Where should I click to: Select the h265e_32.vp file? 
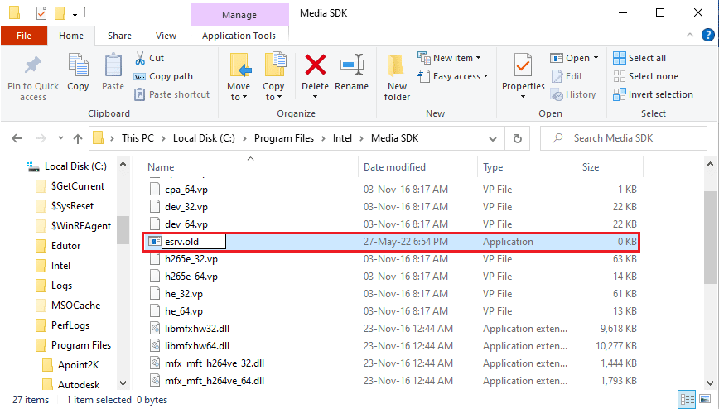pos(191,259)
